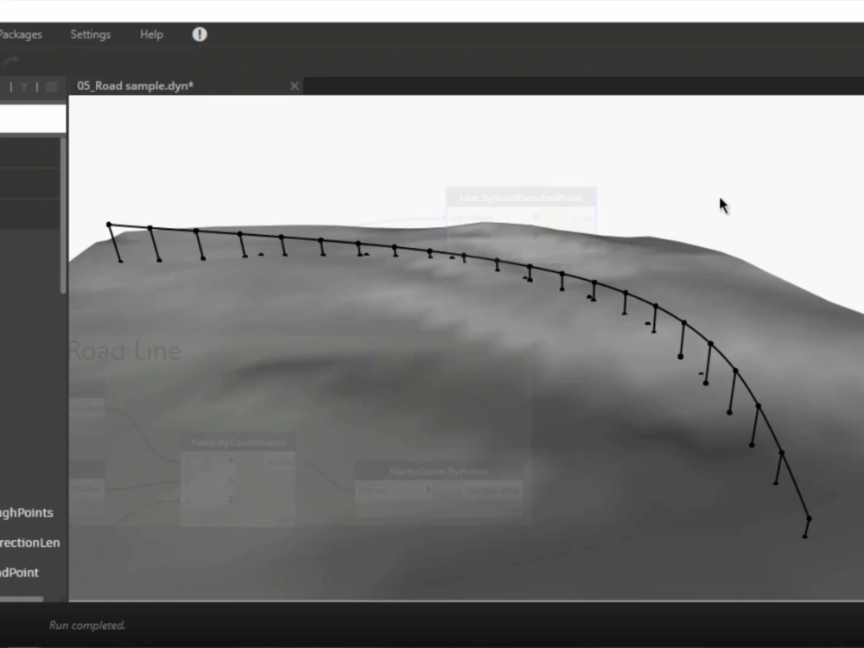Select the NurbsCurve.ByPoints node on the canvas
The image size is (864, 648).
tap(439, 472)
